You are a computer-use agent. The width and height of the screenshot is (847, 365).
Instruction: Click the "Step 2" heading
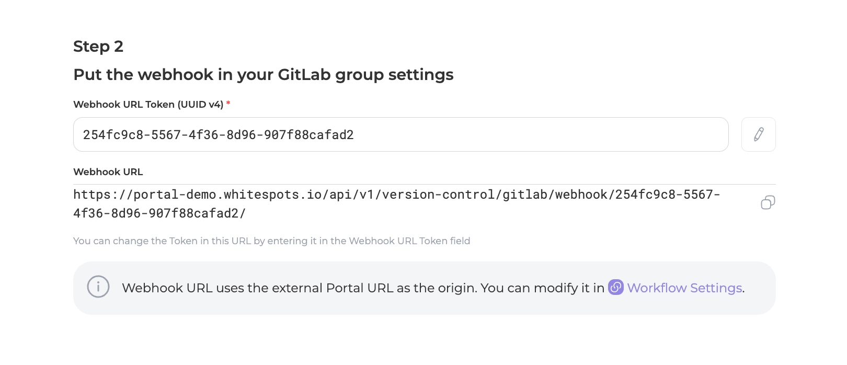point(98,47)
